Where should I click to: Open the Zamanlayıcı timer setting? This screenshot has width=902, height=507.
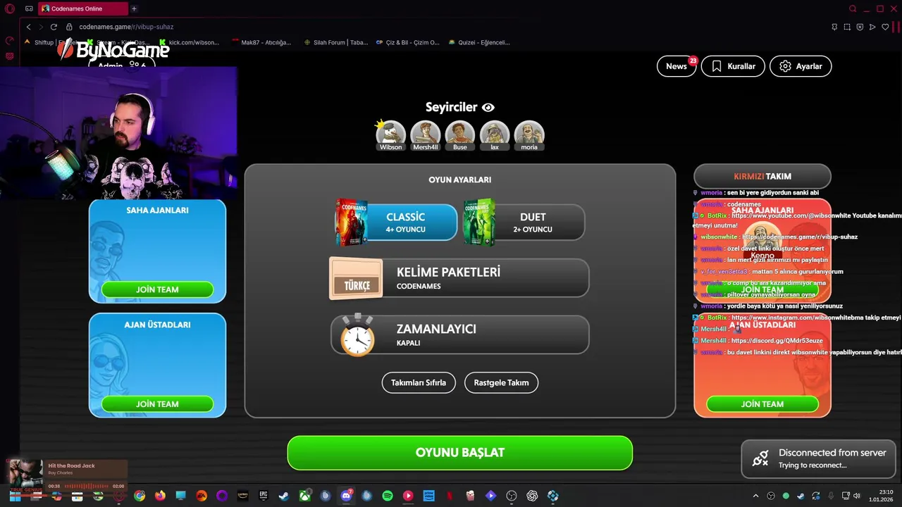[460, 334]
